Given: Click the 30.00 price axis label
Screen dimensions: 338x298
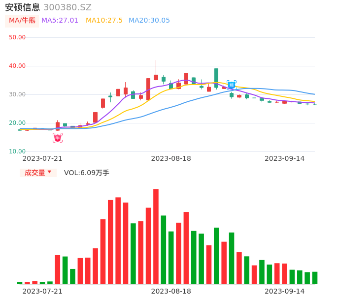Looking at the screenshot, I should pyautogui.click(x=17, y=94).
